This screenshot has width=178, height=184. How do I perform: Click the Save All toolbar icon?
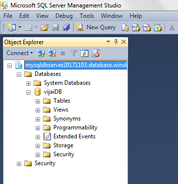pyautogui.click(x=66, y=27)
